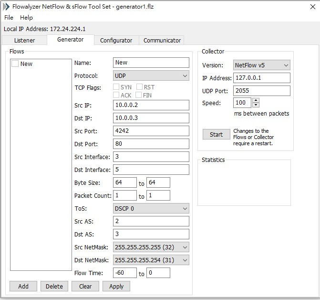
Task: Click the Dst Interface field
Action: [x=151, y=170]
